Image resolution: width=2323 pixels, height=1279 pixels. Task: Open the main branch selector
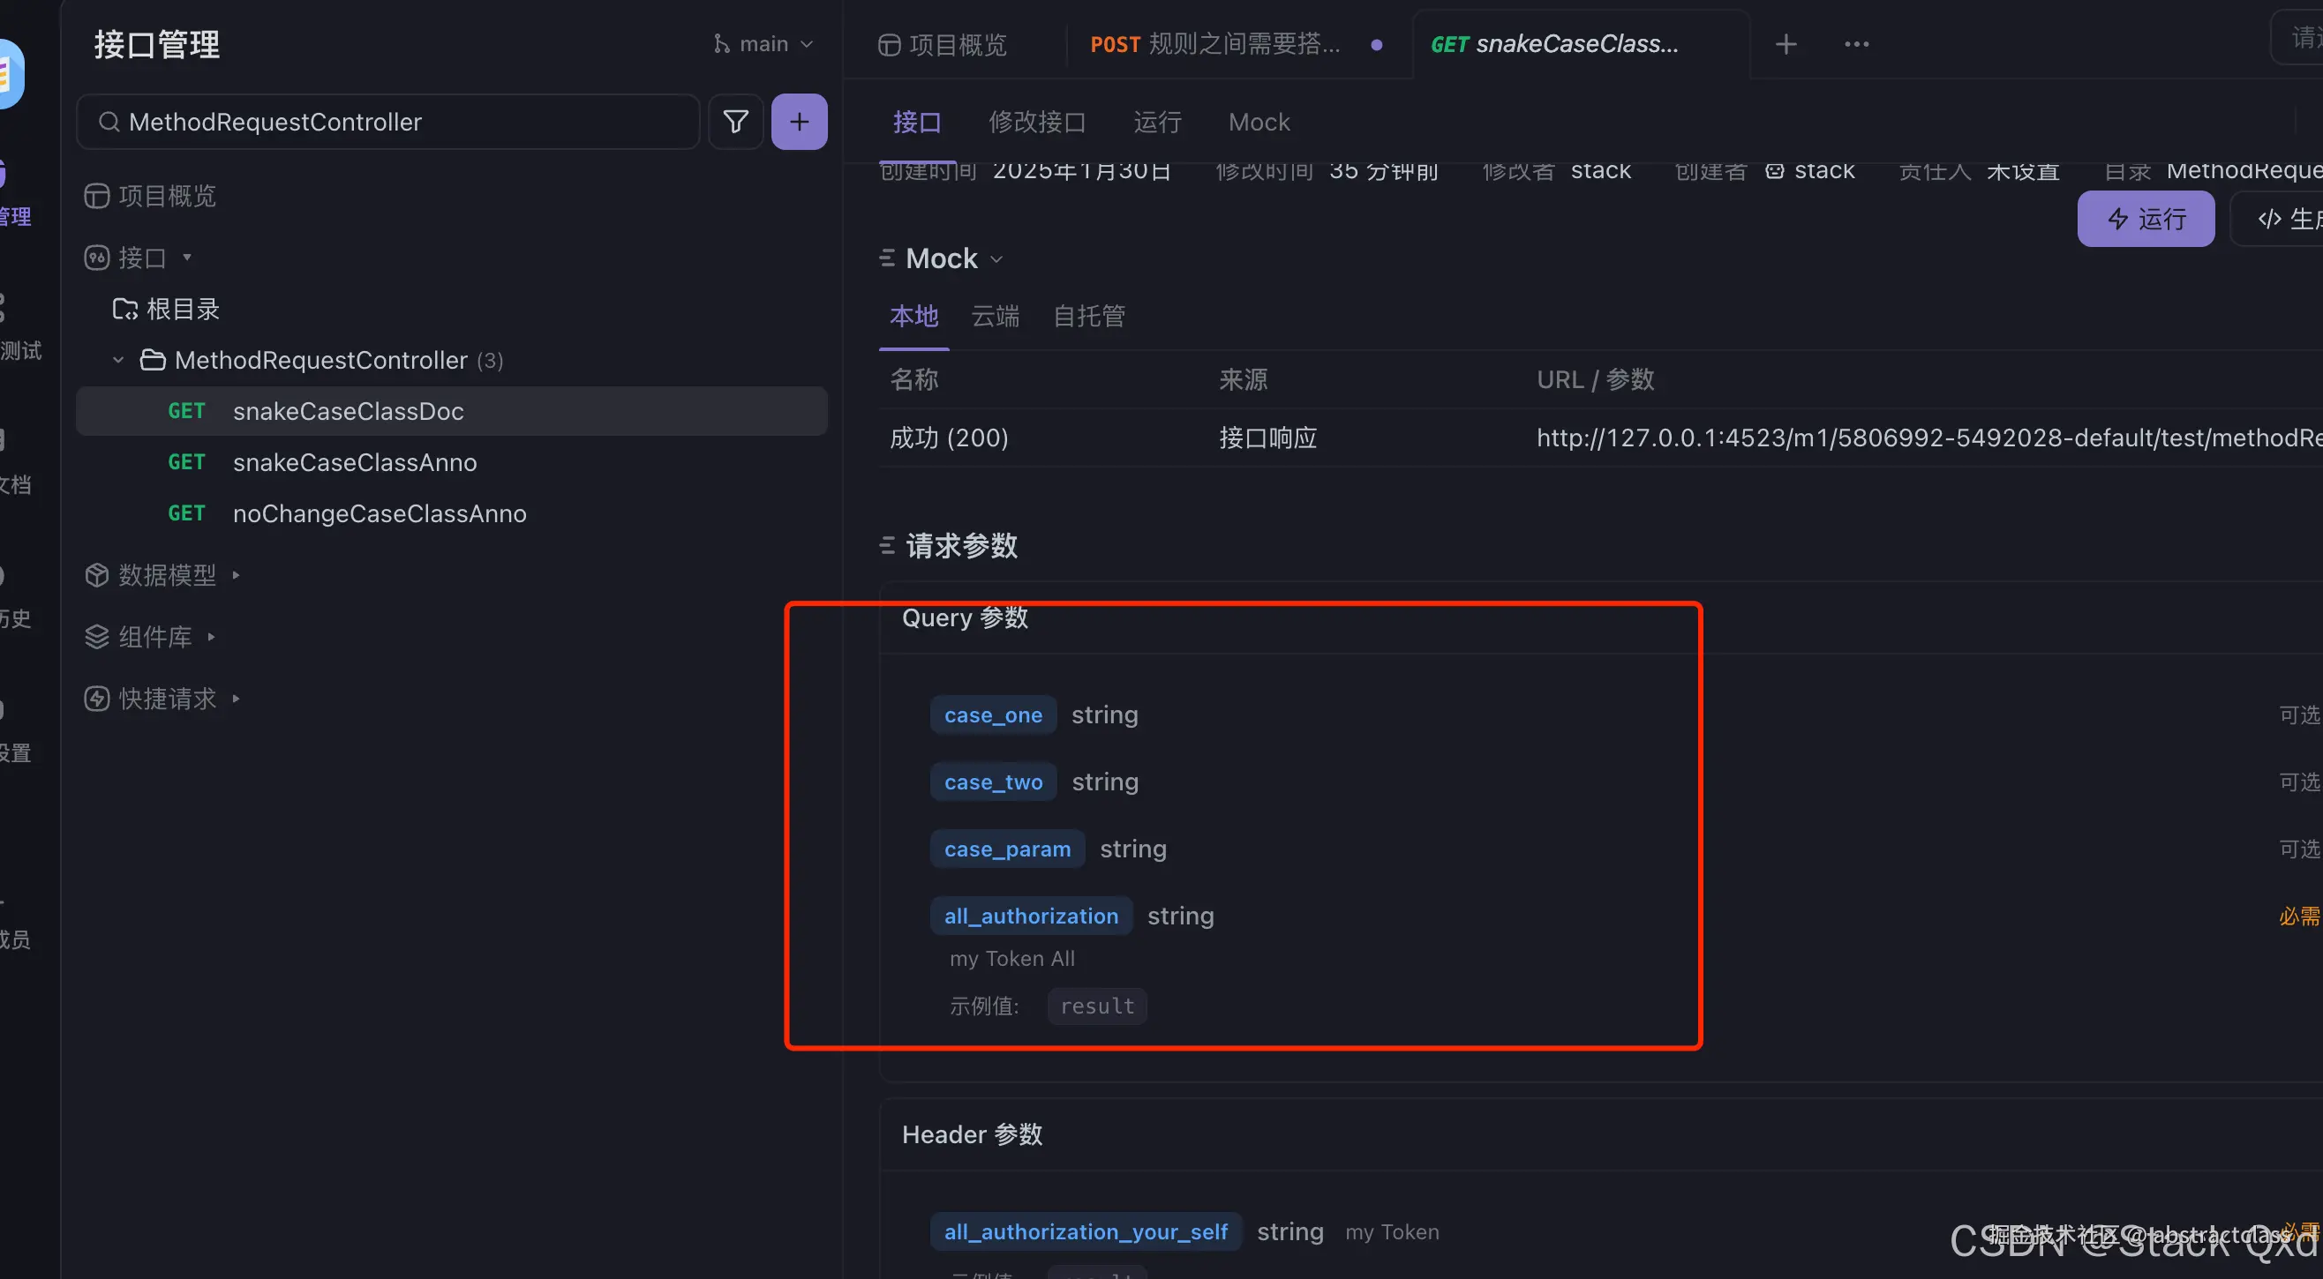point(763,42)
